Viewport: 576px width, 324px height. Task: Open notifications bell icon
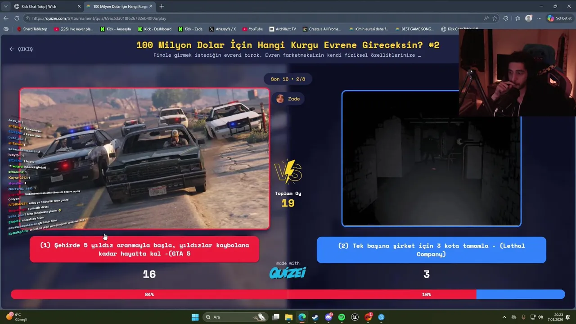point(568,317)
